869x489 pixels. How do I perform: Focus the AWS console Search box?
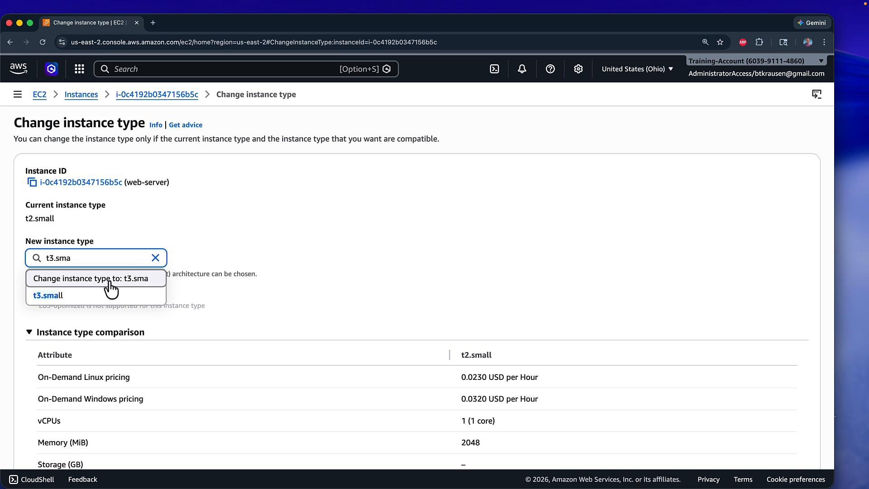[246, 69]
